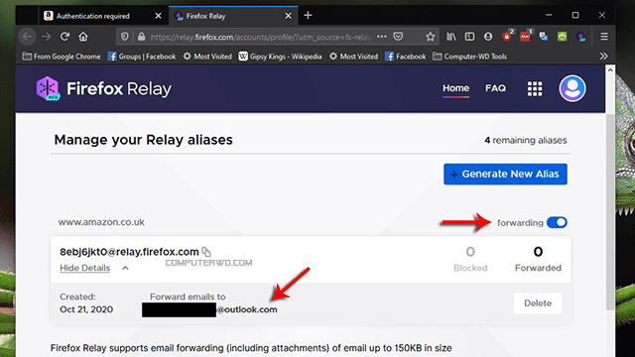The height and width of the screenshot is (357, 635).
Task: Open a new tab with plus button
Action: (308, 16)
